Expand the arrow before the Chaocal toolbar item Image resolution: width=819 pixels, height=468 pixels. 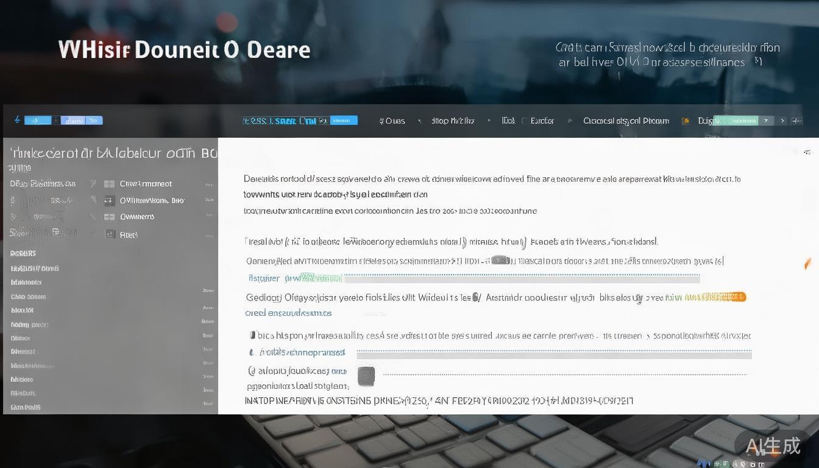point(570,121)
